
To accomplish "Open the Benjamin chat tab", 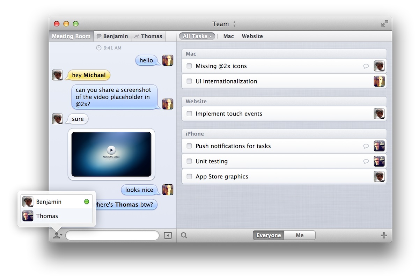I will click(x=112, y=36).
